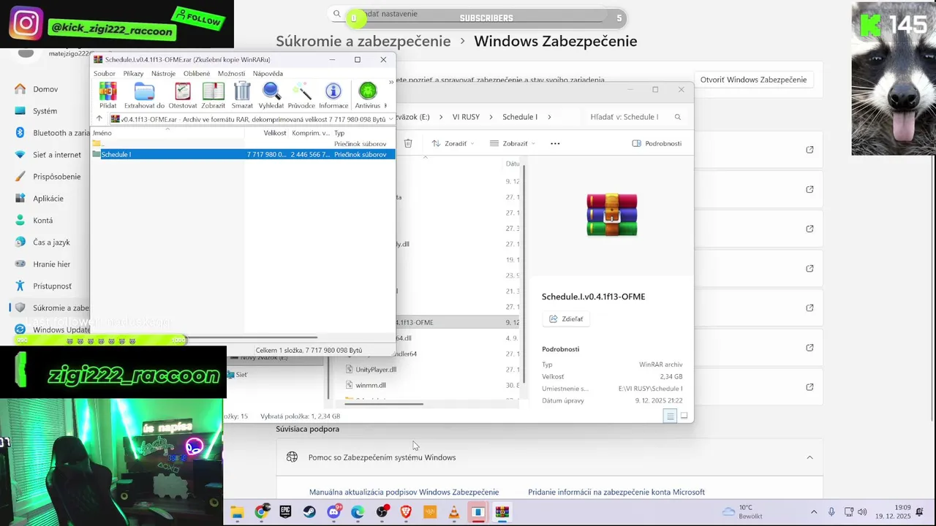936x526 pixels.
Task: Click Schedule I in Explorer breadcrumb
Action: point(520,117)
